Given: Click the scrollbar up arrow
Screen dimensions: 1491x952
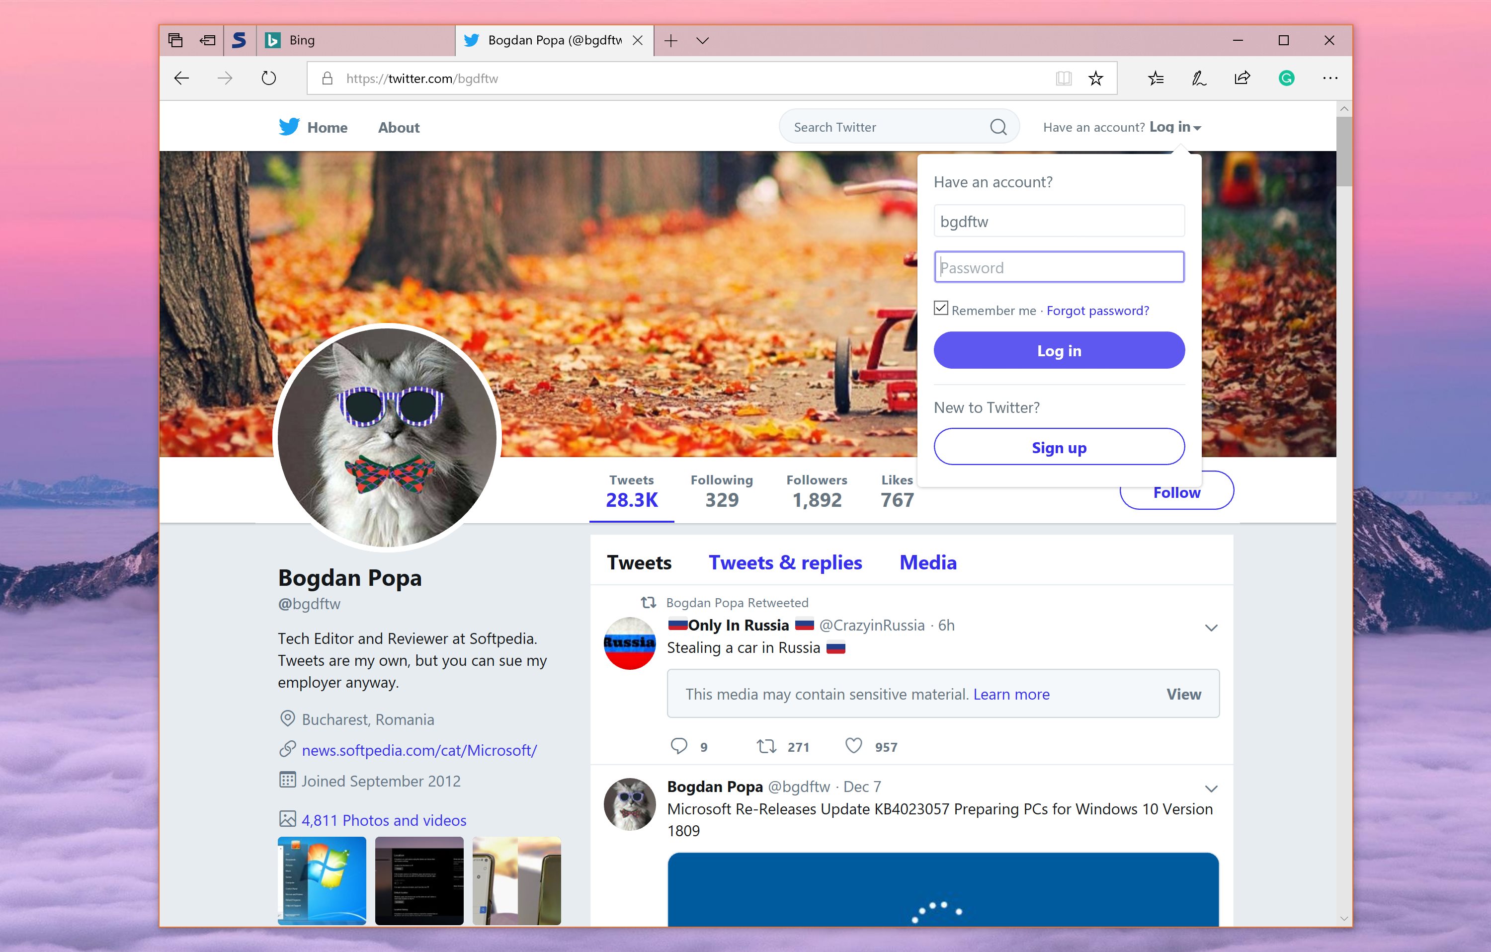Looking at the screenshot, I should pyautogui.click(x=1343, y=109).
